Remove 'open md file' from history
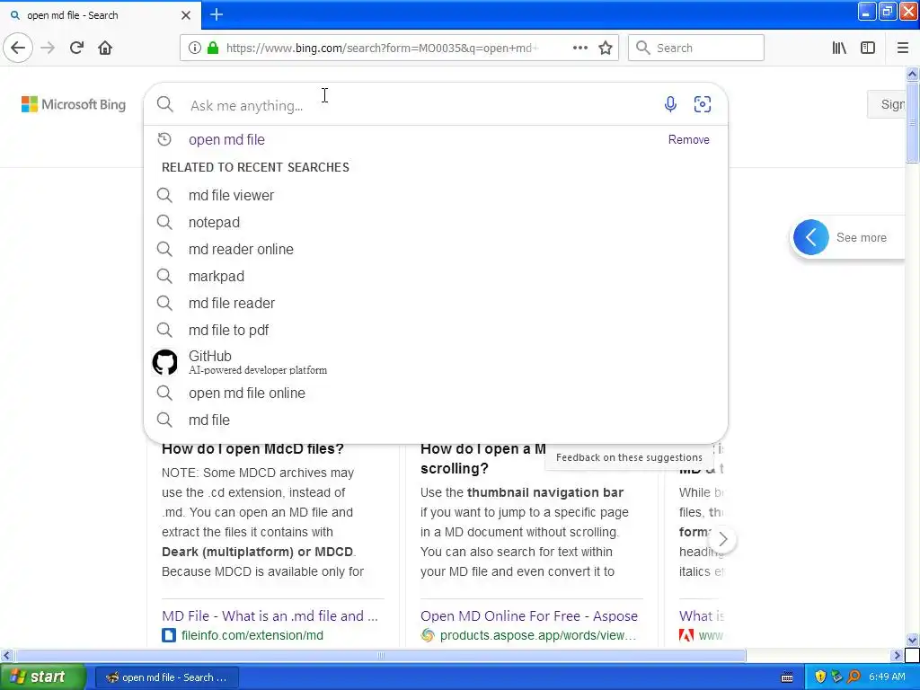Image resolution: width=920 pixels, height=690 pixels. (689, 139)
